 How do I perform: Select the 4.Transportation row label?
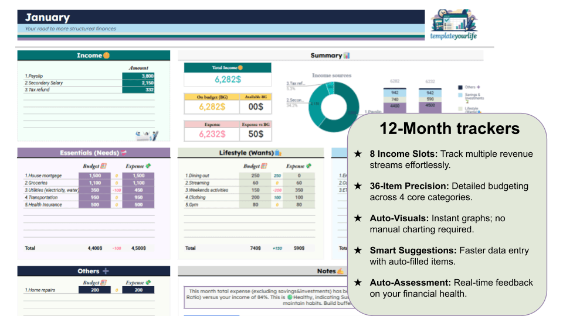pos(41,197)
